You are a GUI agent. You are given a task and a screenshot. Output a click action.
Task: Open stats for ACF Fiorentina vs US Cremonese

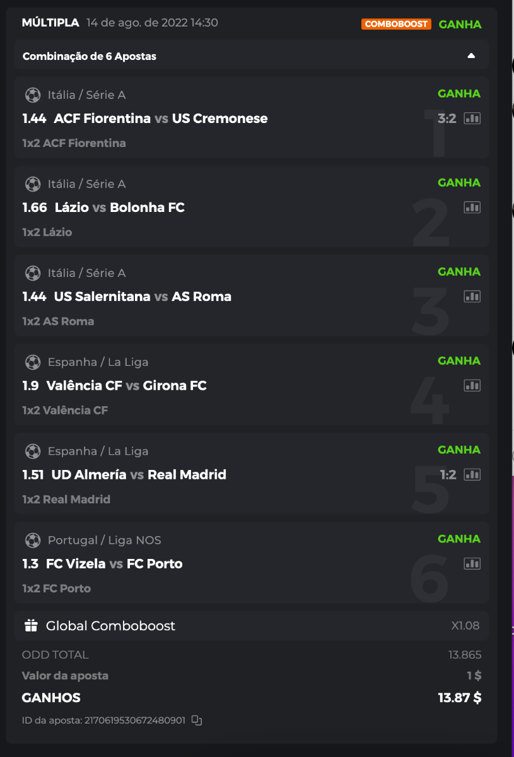pos(472,118)
